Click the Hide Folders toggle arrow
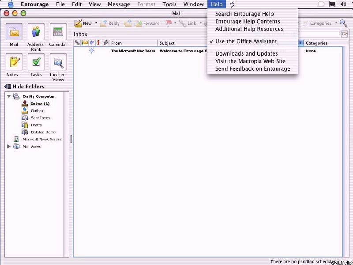 point(8,87)
